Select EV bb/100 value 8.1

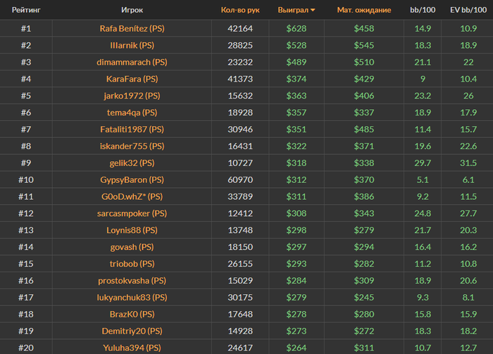click(x=468, y=298)
